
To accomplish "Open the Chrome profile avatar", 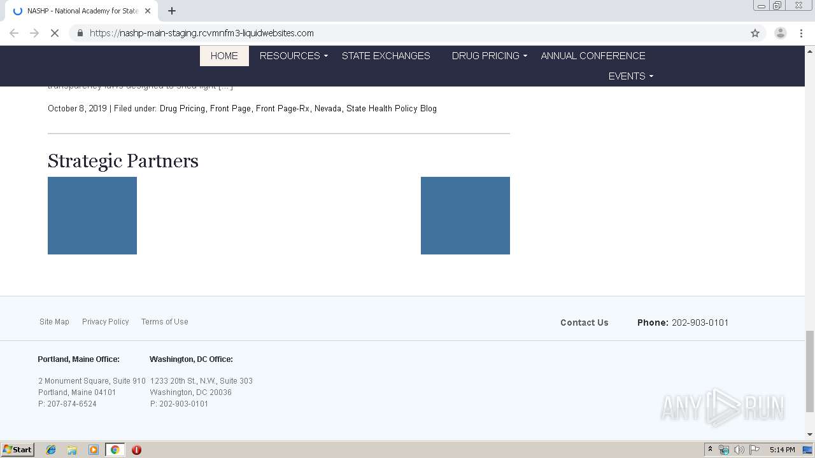I will 780,33.
